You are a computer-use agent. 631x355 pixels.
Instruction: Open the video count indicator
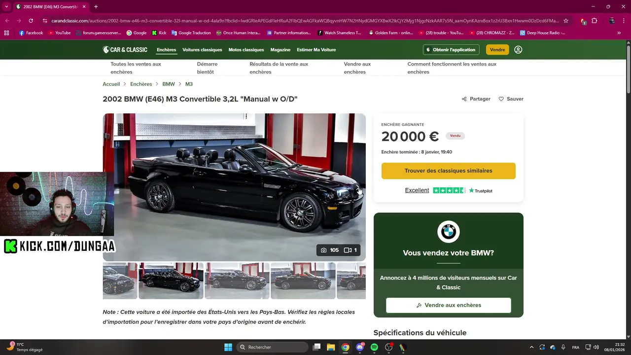click(351, 250)
